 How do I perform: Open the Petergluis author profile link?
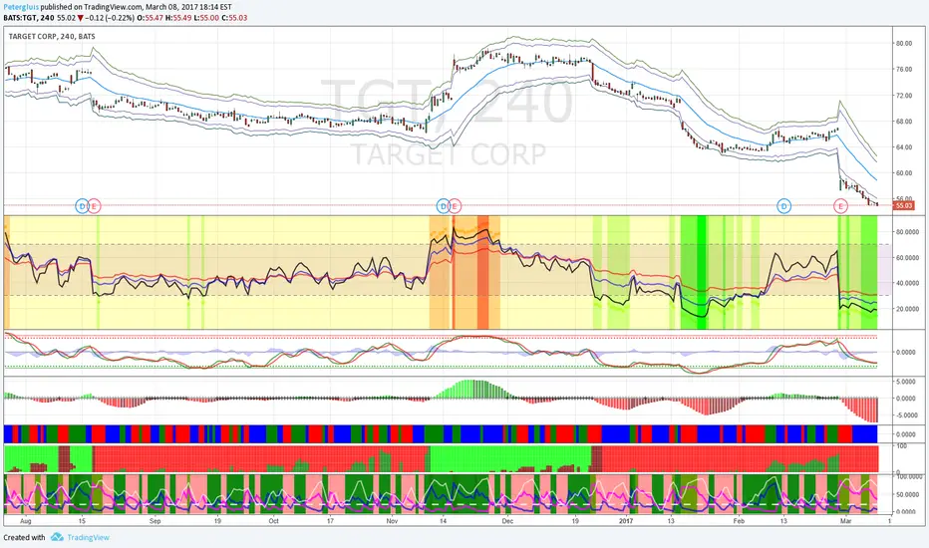21,7
